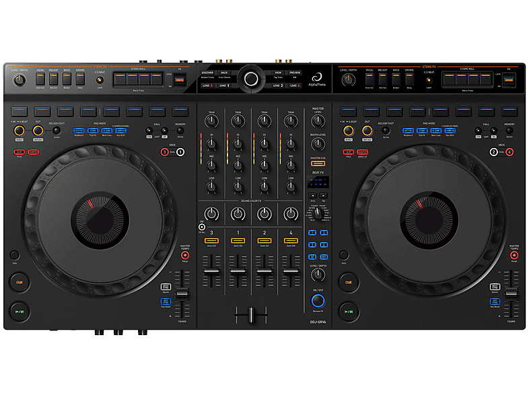529x395 pixels.
Task: Load track to deck 2 button
Action: tap(278, 85)
